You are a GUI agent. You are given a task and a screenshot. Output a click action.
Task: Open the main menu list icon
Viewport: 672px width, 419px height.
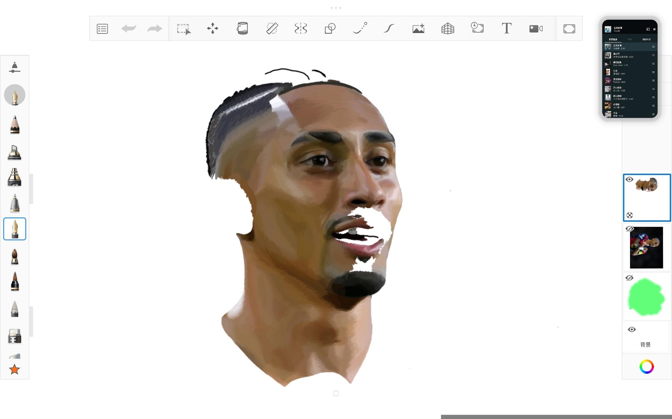102,28
